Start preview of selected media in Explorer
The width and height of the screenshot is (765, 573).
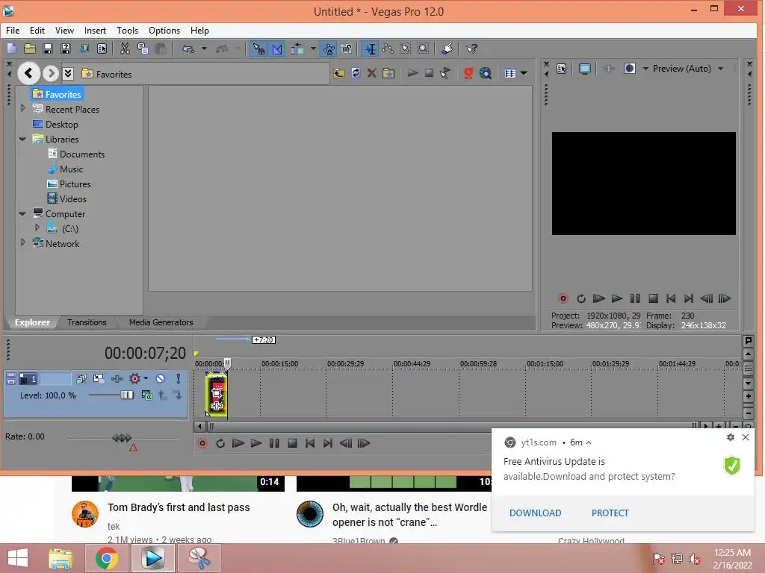[x=412, y=74]
